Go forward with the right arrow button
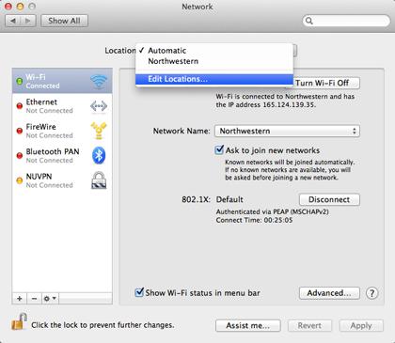 [28, 21]
